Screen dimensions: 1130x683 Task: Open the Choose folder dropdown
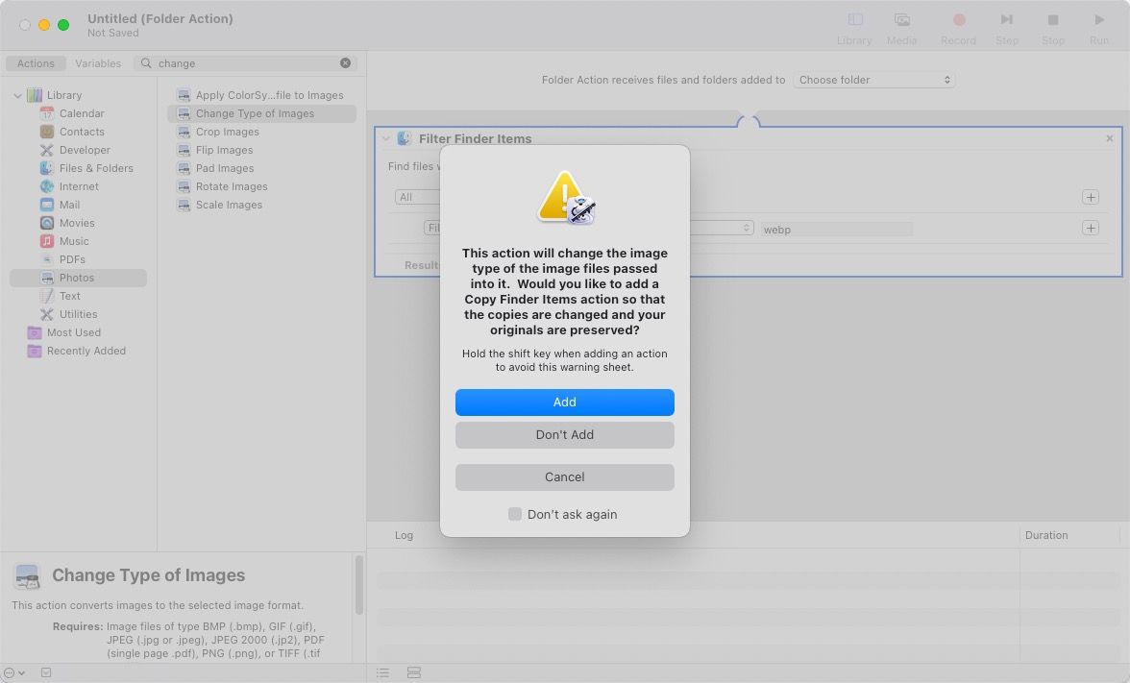tap(874, 80)
